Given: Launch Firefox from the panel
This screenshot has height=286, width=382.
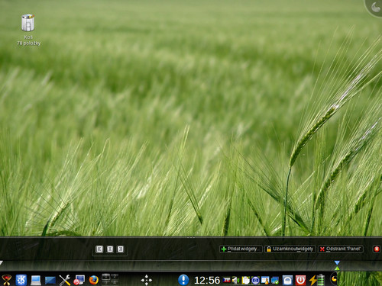Looking at the screenshot, I should (x=94, y=280).
